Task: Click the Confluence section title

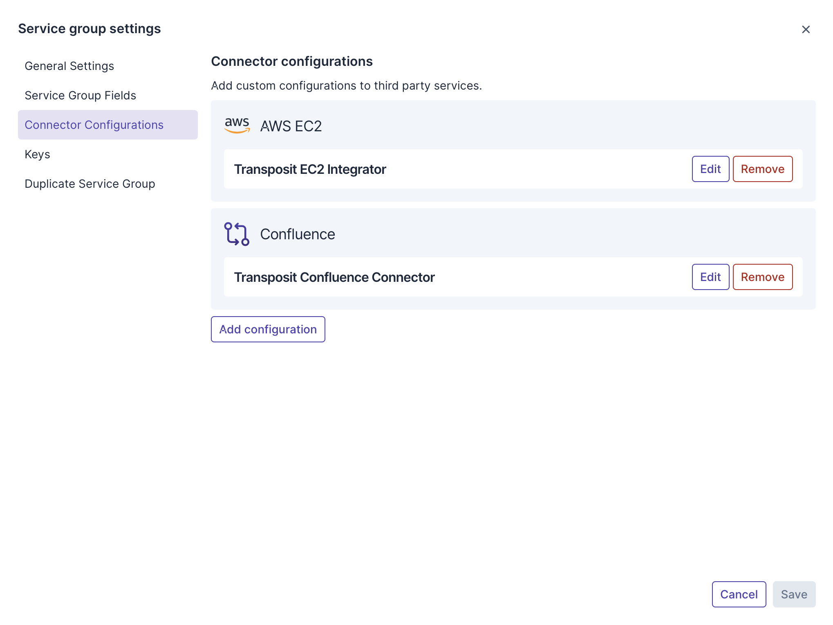Action: tap(297, 234)
